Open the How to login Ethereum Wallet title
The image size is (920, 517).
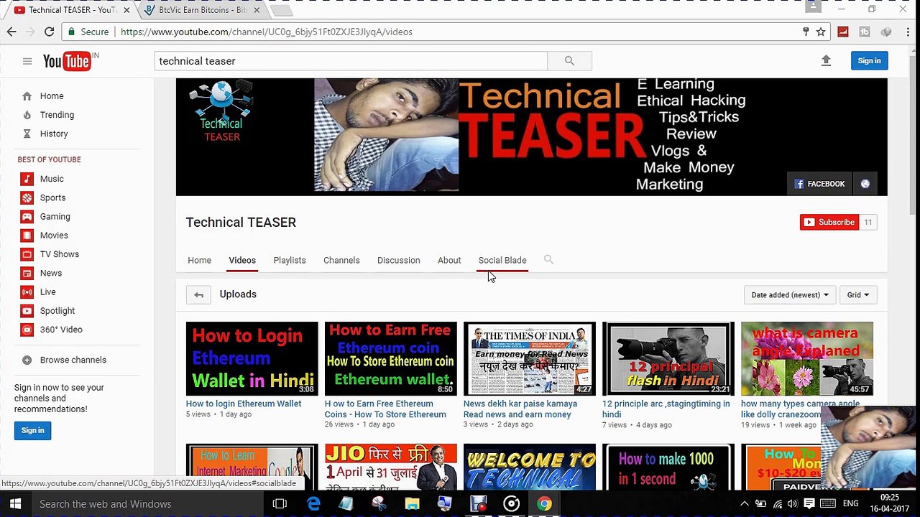pyautogui.click(x=244, y=404)
